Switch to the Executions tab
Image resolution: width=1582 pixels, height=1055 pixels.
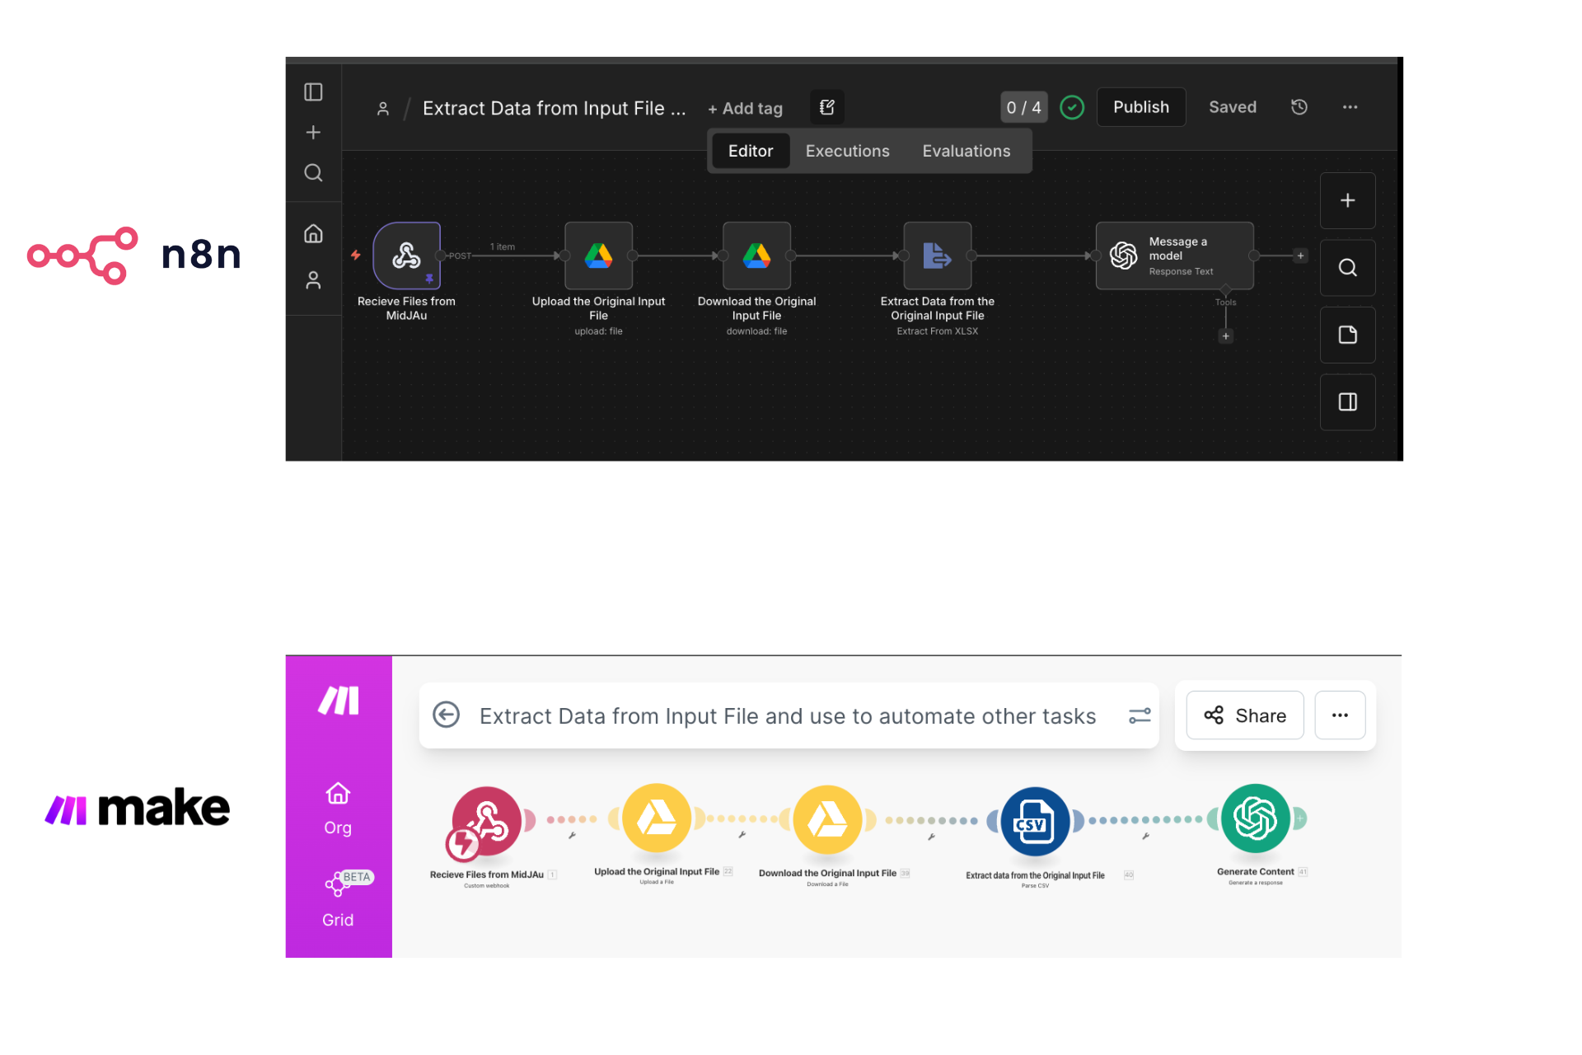[x=847, y=151]
